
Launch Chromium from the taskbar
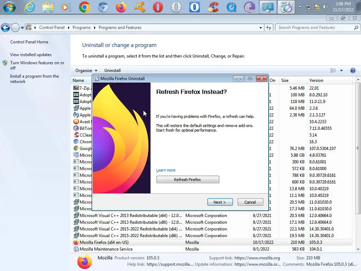(103, 7)
